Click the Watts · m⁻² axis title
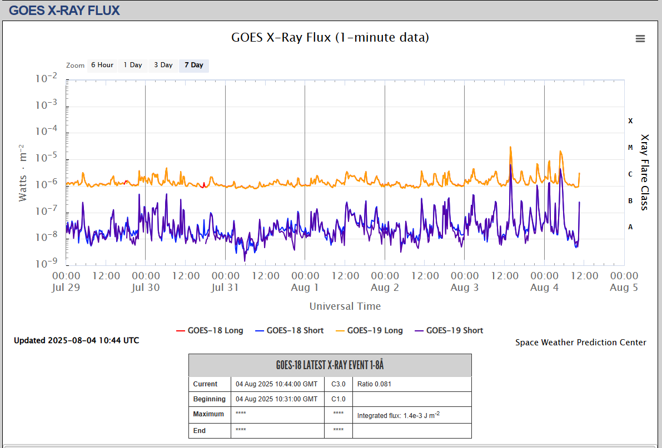662x448 pixels. [x=22, y=173]
